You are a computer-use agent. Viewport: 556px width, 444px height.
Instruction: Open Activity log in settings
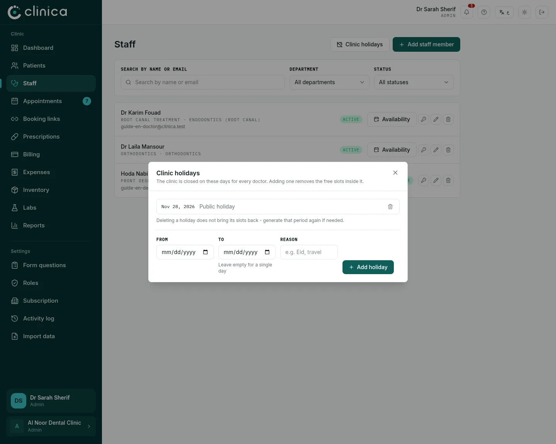(x=51, y=319)
